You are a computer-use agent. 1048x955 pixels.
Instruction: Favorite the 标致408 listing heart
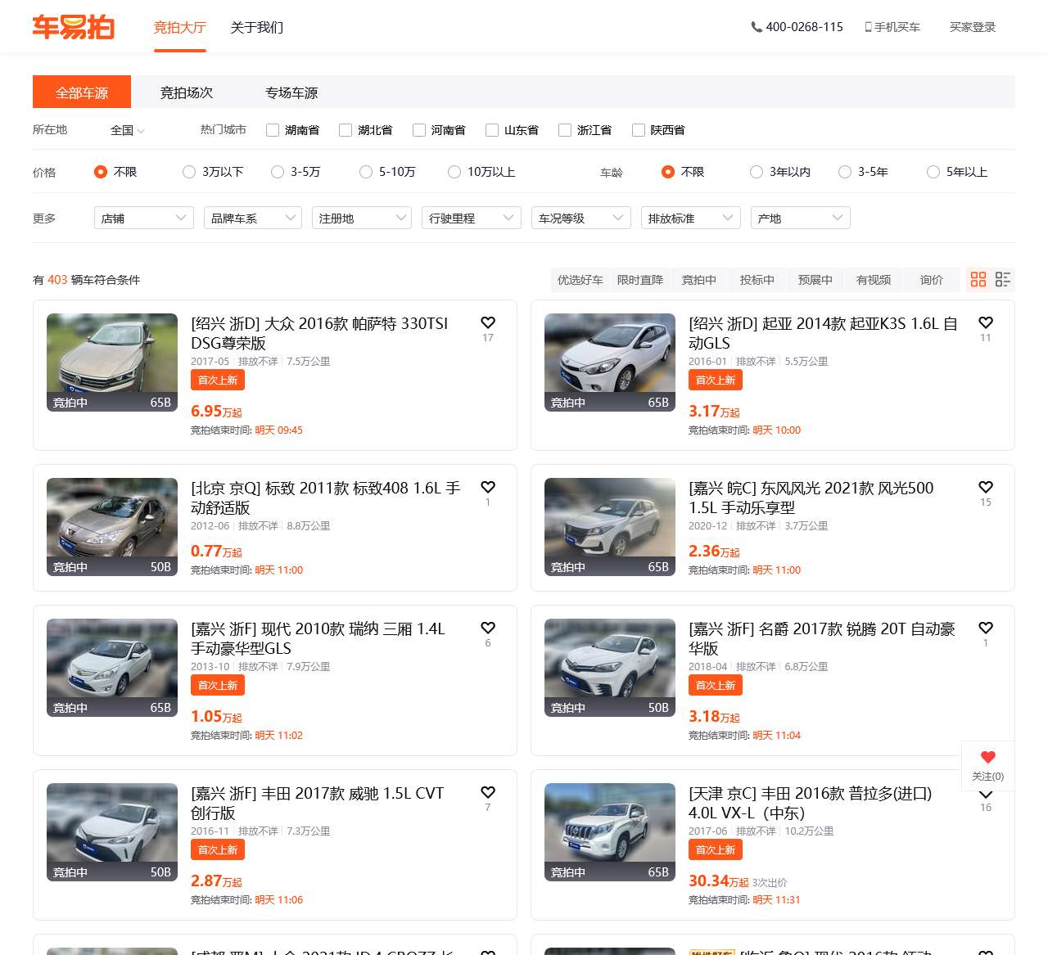pyautogui.click(x=488, y=487)
